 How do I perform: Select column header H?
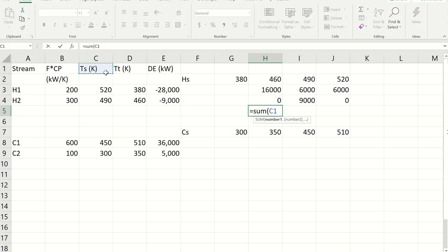[265, 58]
